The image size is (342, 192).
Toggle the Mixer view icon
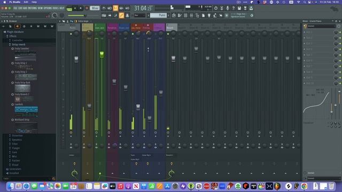[x=191, y=15]
